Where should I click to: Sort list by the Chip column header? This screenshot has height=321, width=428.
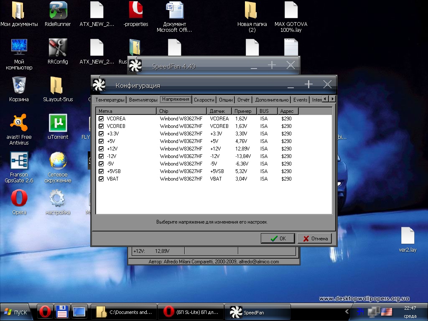pos(181,111)
